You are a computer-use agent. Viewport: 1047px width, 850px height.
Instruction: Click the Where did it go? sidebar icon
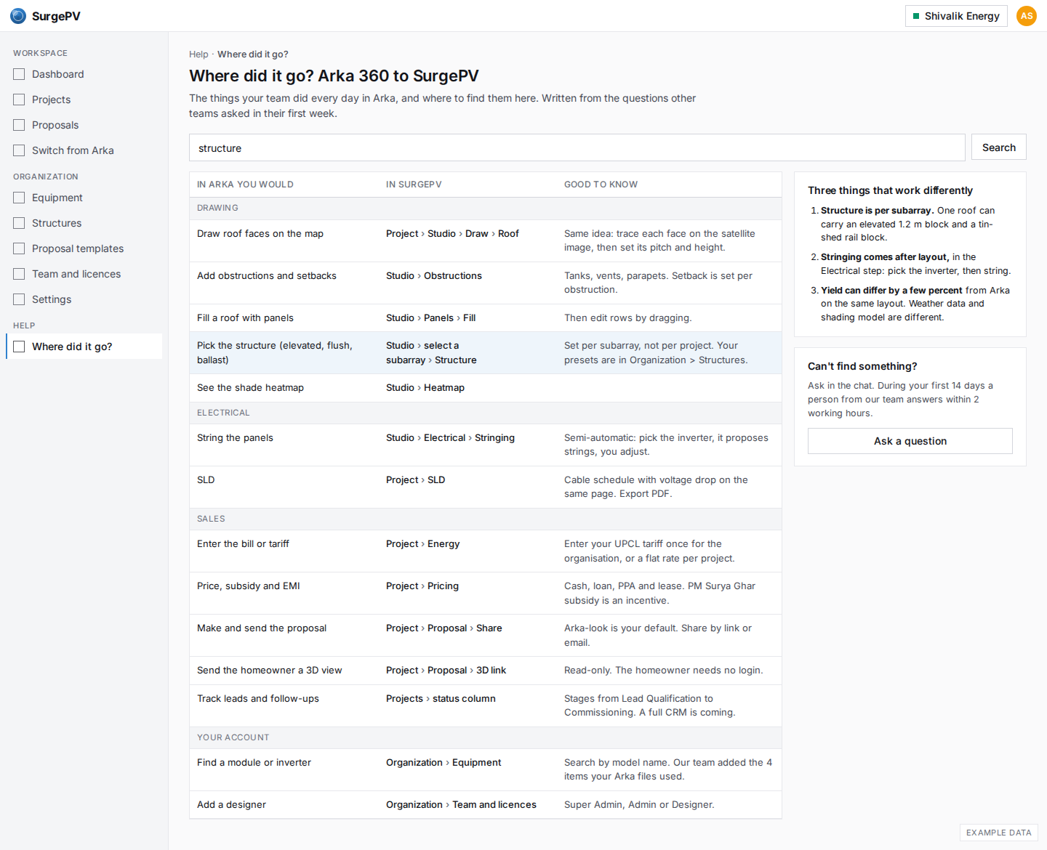coord(19,347)
